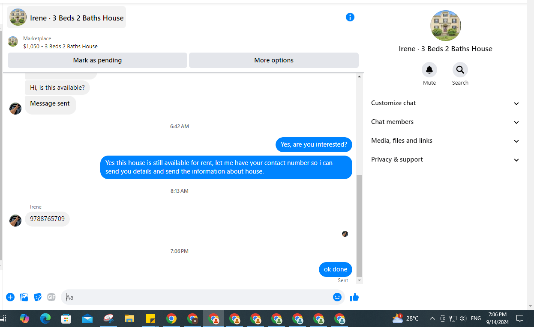Open More options for the listing
The width and height of the screenshot is (534, 327).
click(274, 60)
